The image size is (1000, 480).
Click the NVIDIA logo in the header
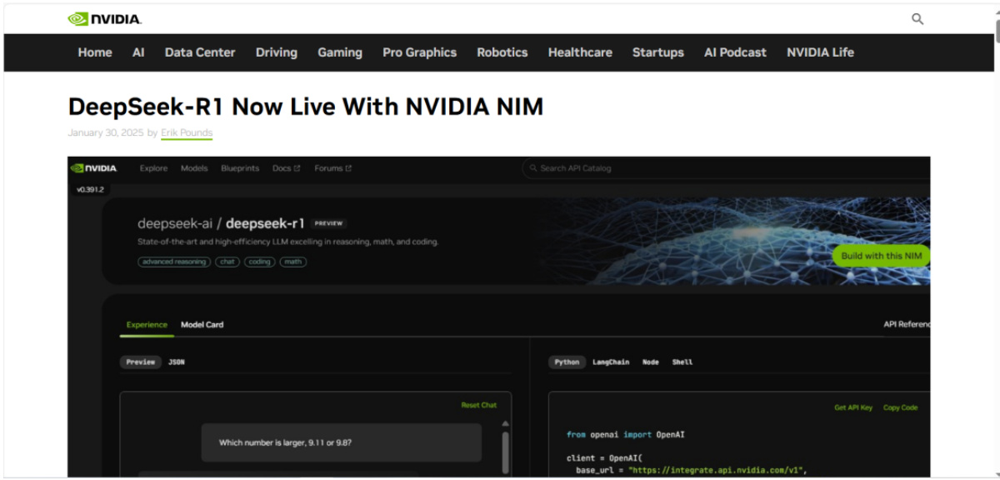tap(104, 18)
